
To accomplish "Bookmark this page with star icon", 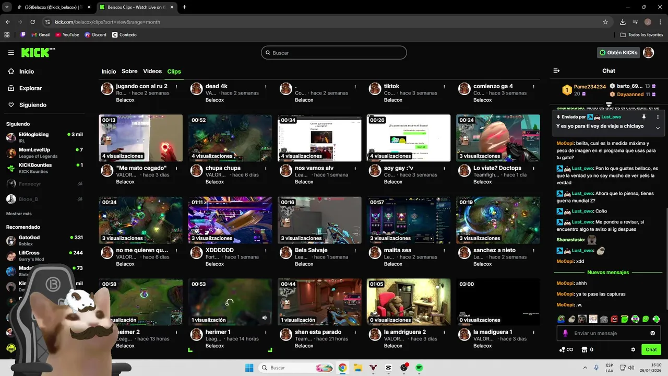I will point(605,22).
